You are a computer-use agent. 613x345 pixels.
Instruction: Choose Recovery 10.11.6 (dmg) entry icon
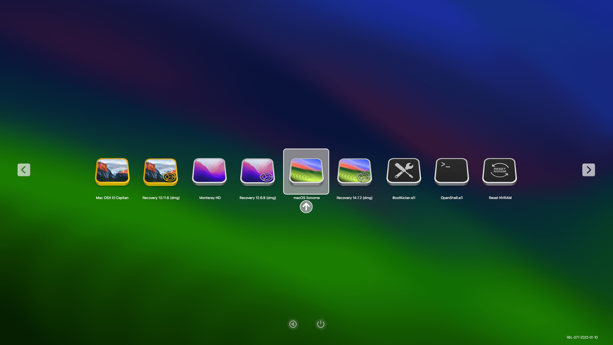(x=161, y=172)
